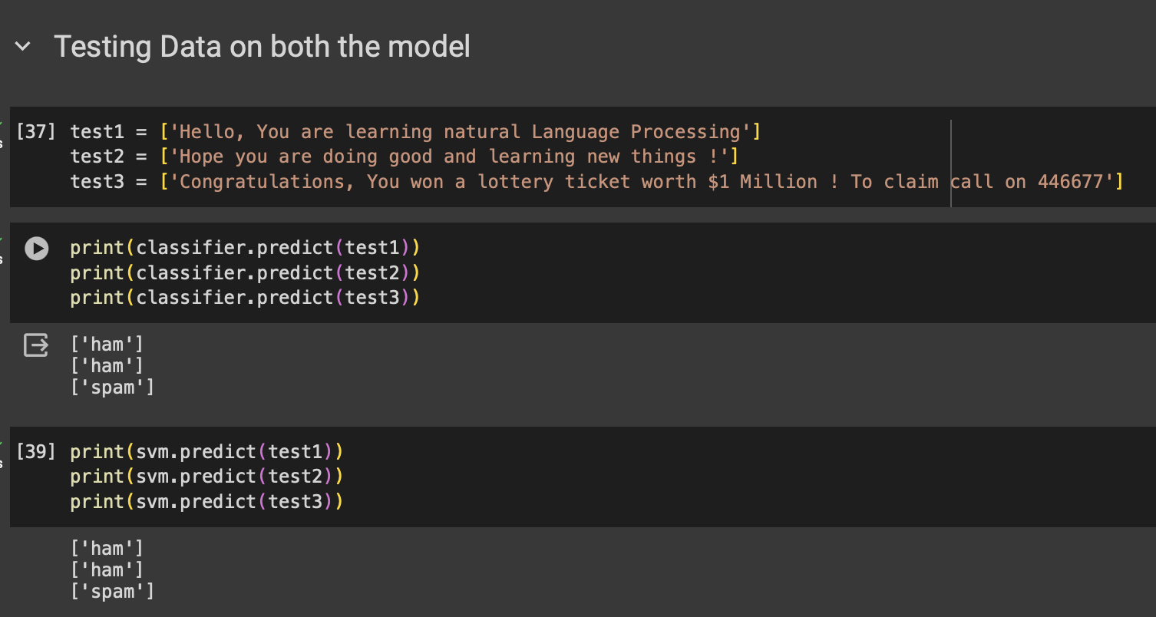Select the 'spam' output of the classifier cell

(112, 387)
